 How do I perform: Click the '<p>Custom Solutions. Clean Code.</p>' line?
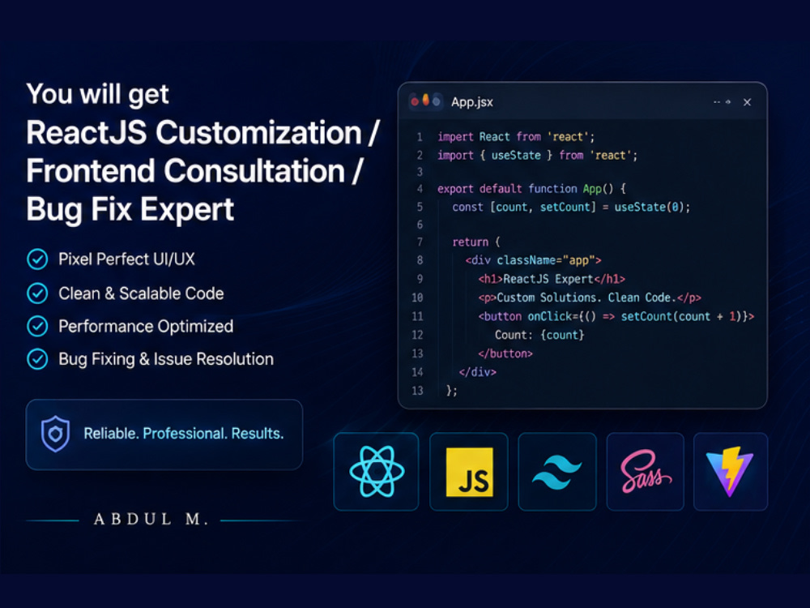coord(590,298)
